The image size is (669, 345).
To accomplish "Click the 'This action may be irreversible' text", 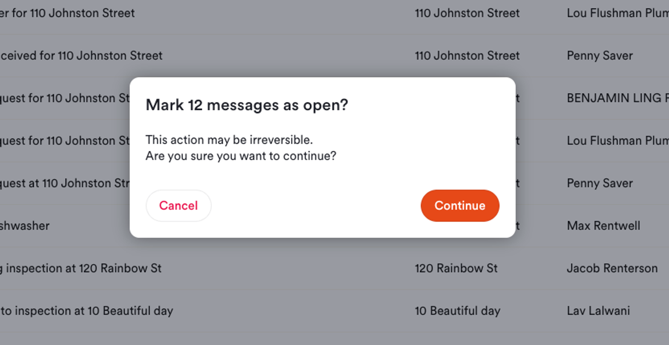I will click(229, 140).
